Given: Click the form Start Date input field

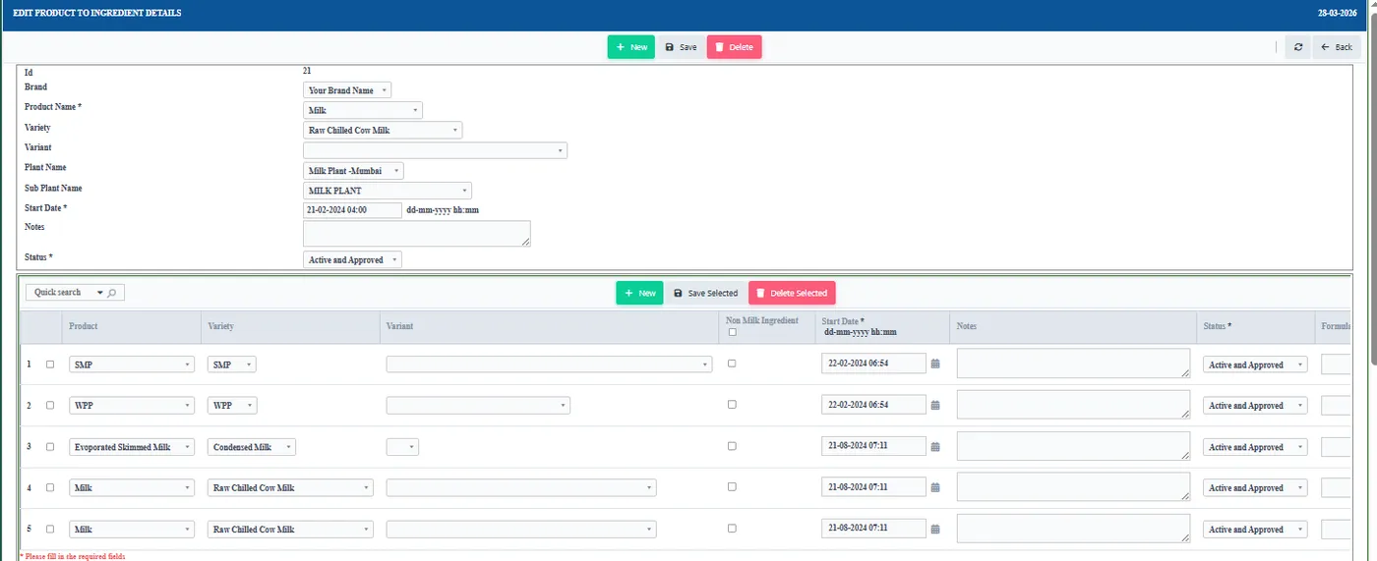Looking at the screenshot, I should 352,210.
